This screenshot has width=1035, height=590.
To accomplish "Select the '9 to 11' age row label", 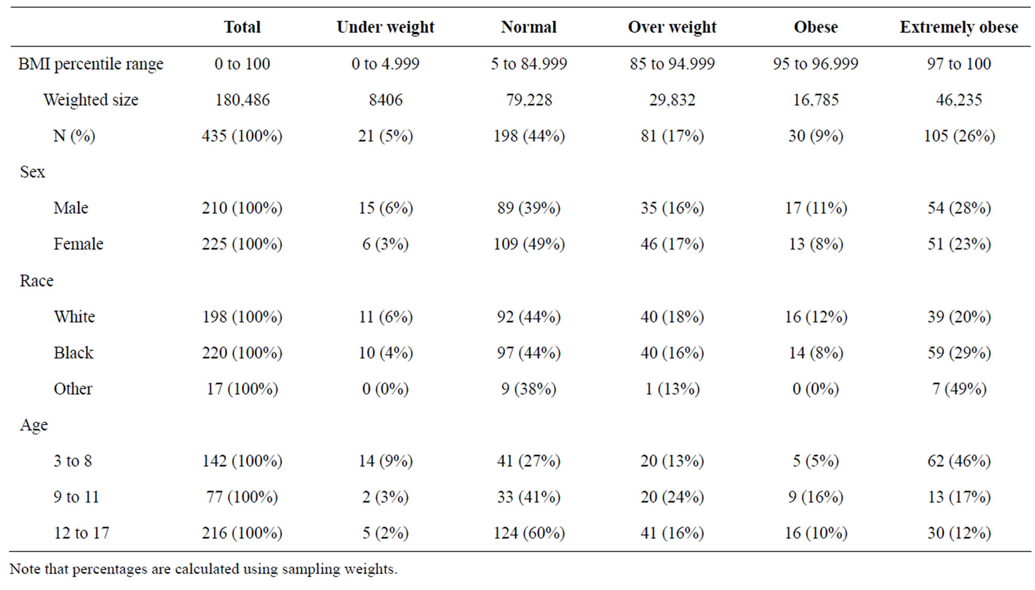I will point(76,497).
